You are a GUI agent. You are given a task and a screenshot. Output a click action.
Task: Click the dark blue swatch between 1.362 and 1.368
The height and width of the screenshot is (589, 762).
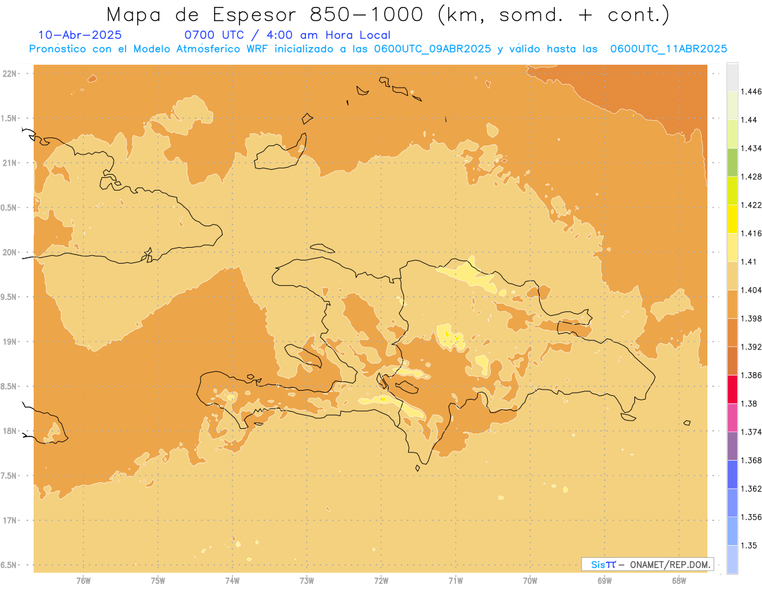(x=732, y=474)
